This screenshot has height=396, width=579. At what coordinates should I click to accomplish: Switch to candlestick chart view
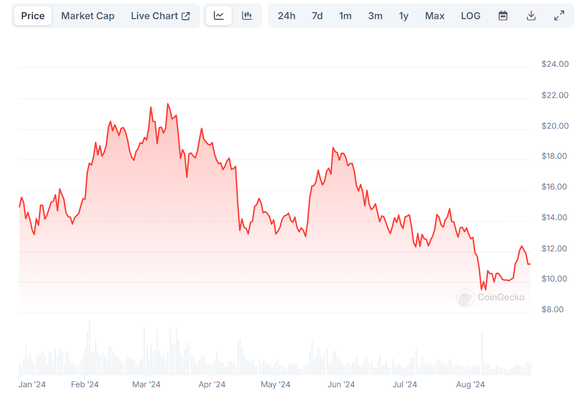point(247,16)
